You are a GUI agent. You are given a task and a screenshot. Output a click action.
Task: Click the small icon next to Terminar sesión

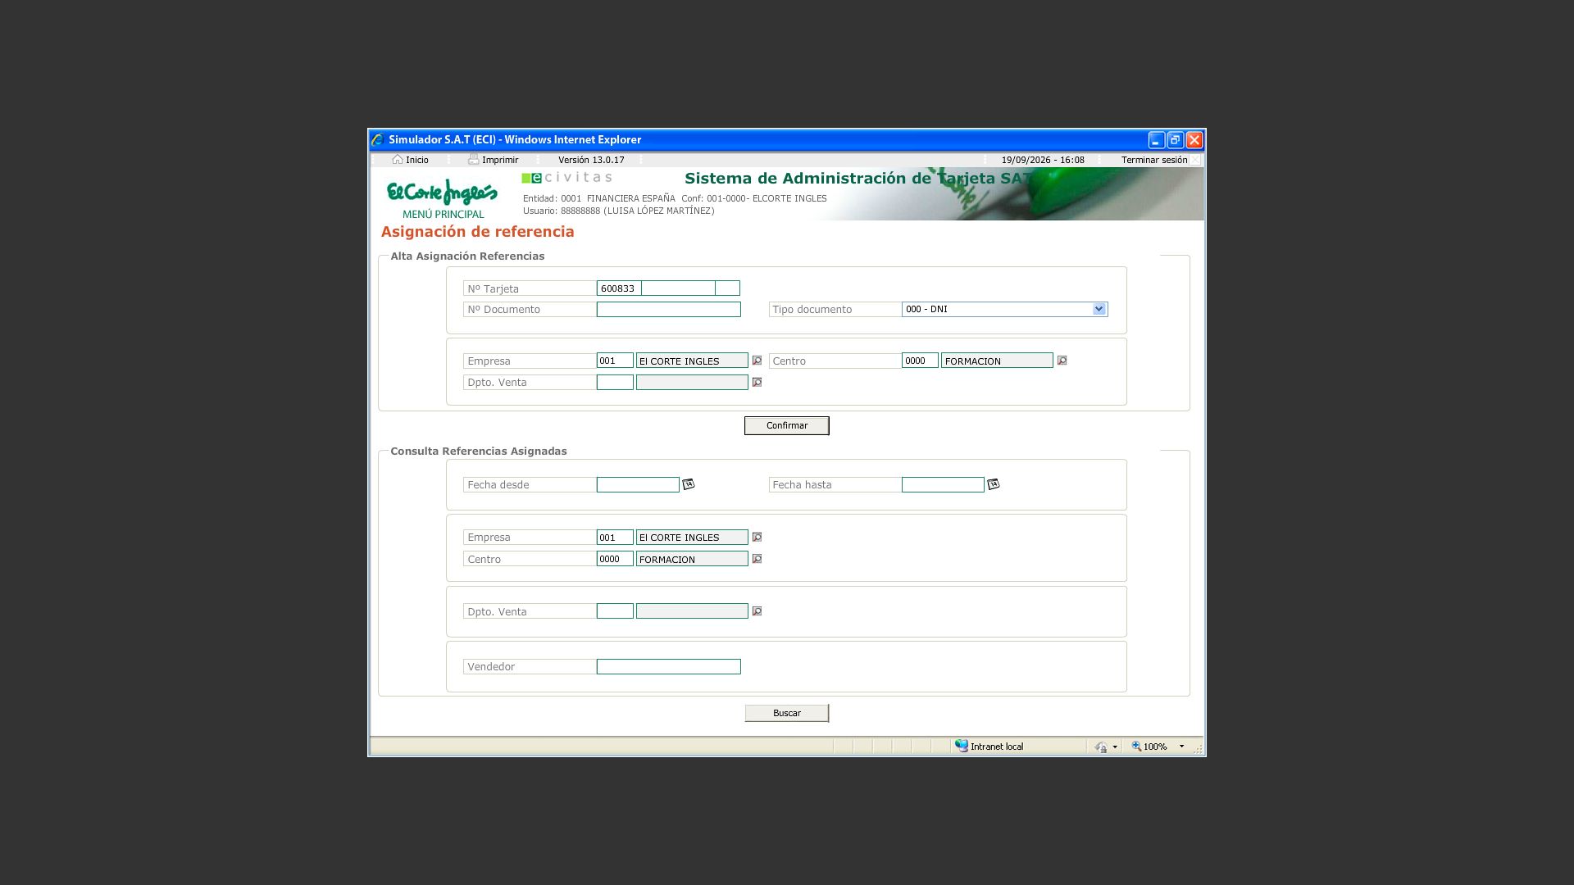point(1195,160)
